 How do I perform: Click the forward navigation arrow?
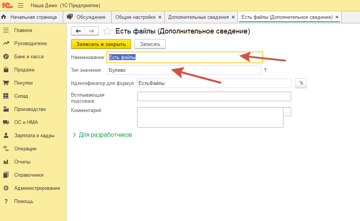click(92, 31)
